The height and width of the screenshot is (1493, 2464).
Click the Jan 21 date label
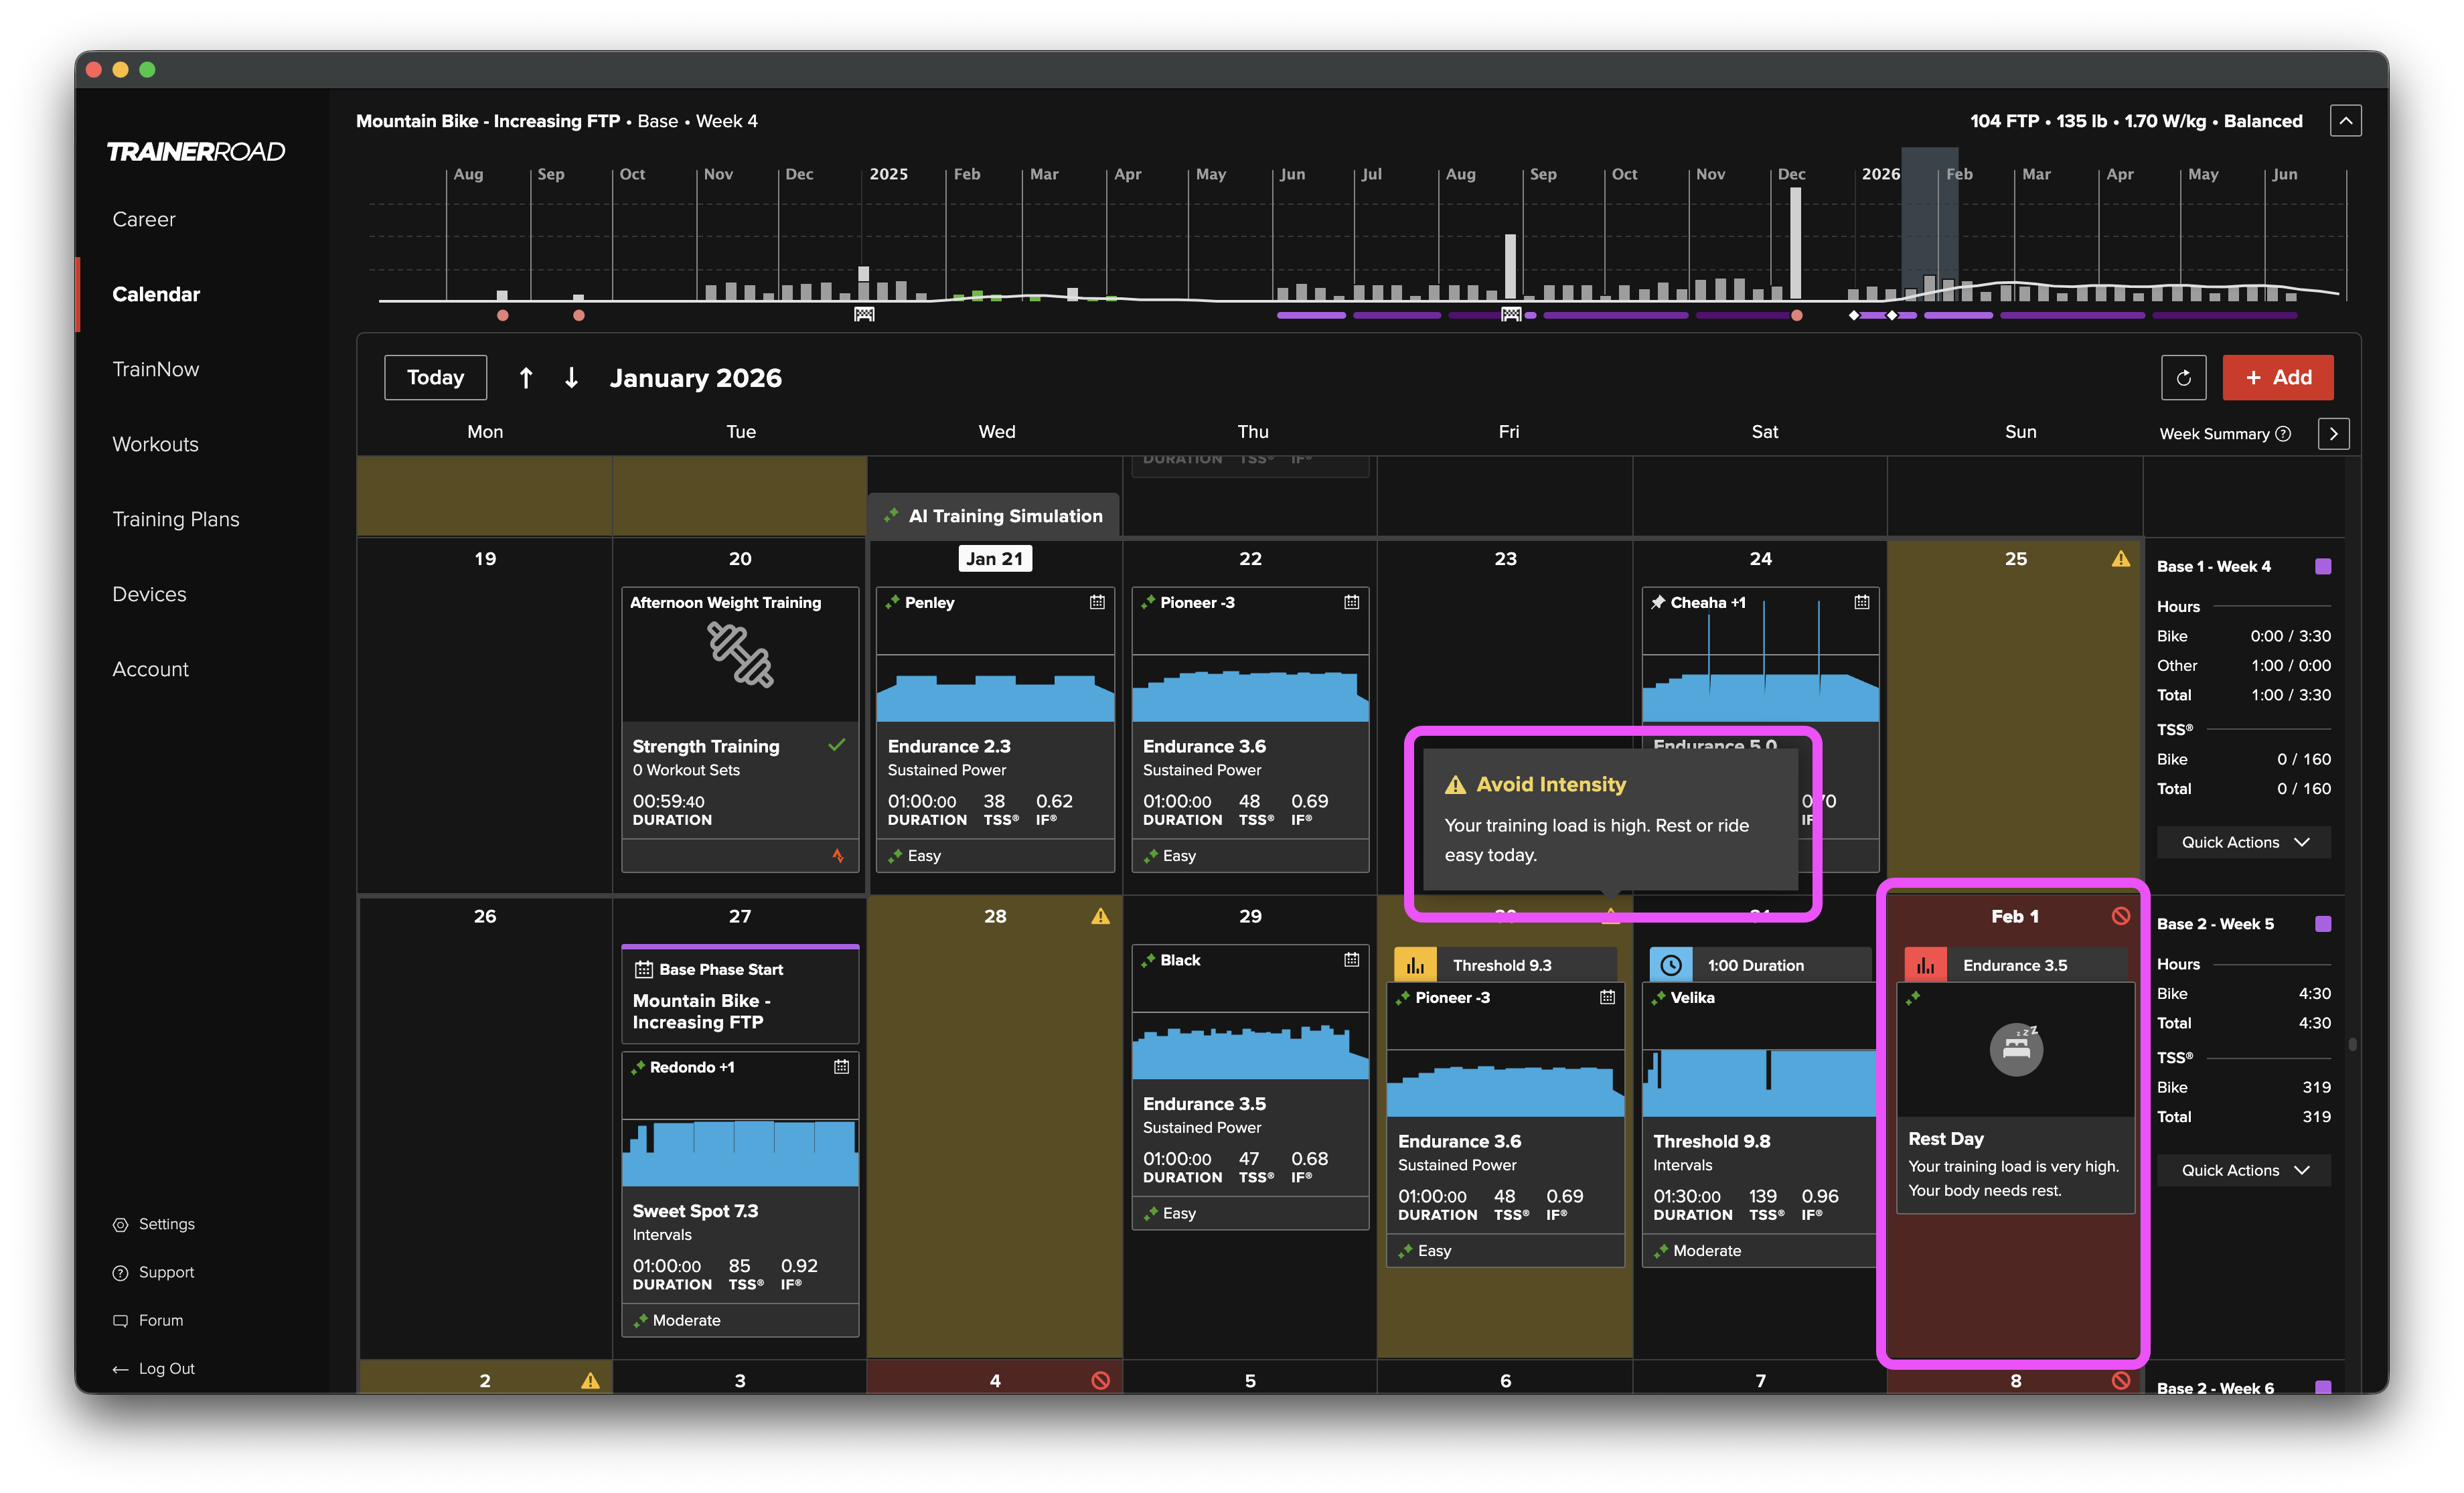995,559
